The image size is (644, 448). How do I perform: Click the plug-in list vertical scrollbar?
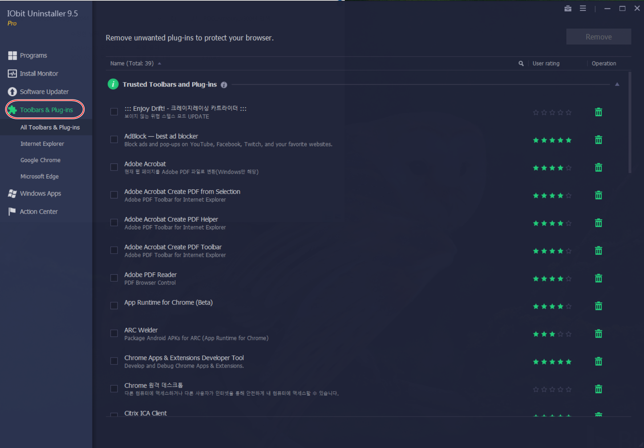click(630, 122)
